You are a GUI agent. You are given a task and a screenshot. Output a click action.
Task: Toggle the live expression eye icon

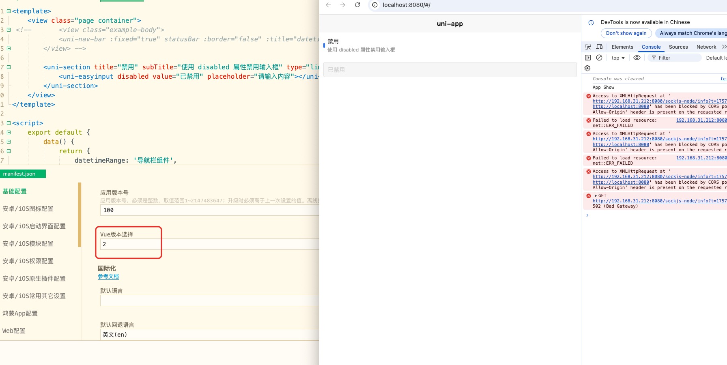click(637, 58)
